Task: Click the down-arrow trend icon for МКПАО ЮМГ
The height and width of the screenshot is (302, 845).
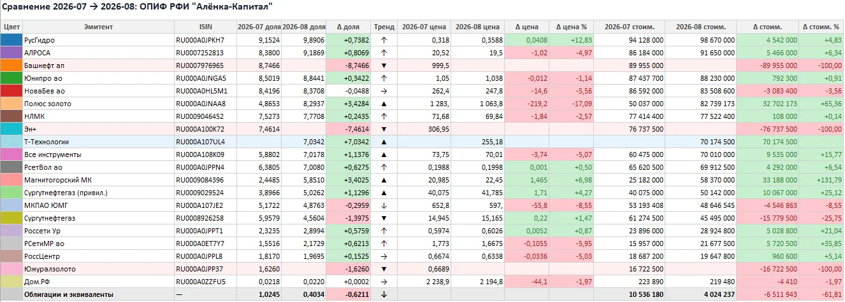Action: pyautogui.click(x=384, y=205)
